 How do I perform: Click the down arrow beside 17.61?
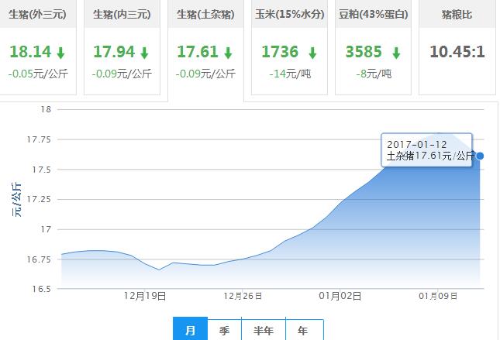pos(228,53)
